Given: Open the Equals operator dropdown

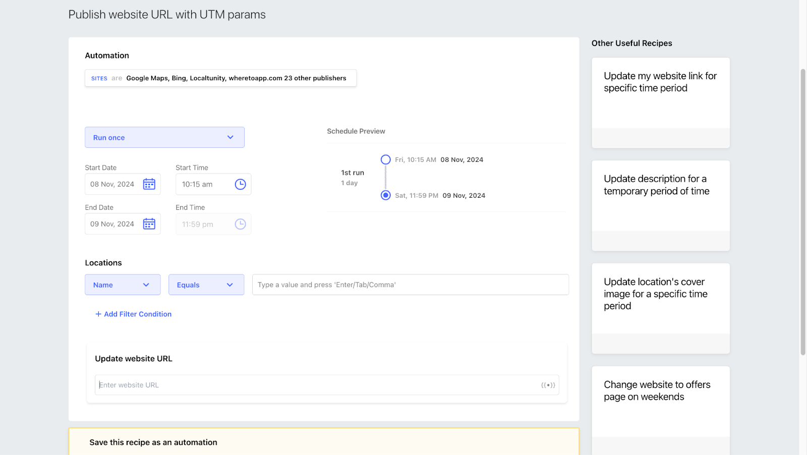Looking at the screenshot, I should tap(206, 285).
